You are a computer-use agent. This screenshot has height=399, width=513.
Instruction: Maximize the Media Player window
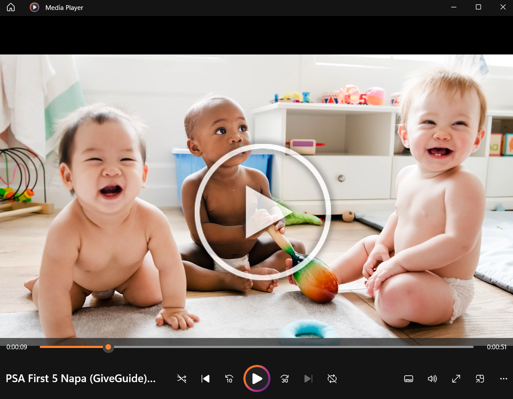point(478,7)
